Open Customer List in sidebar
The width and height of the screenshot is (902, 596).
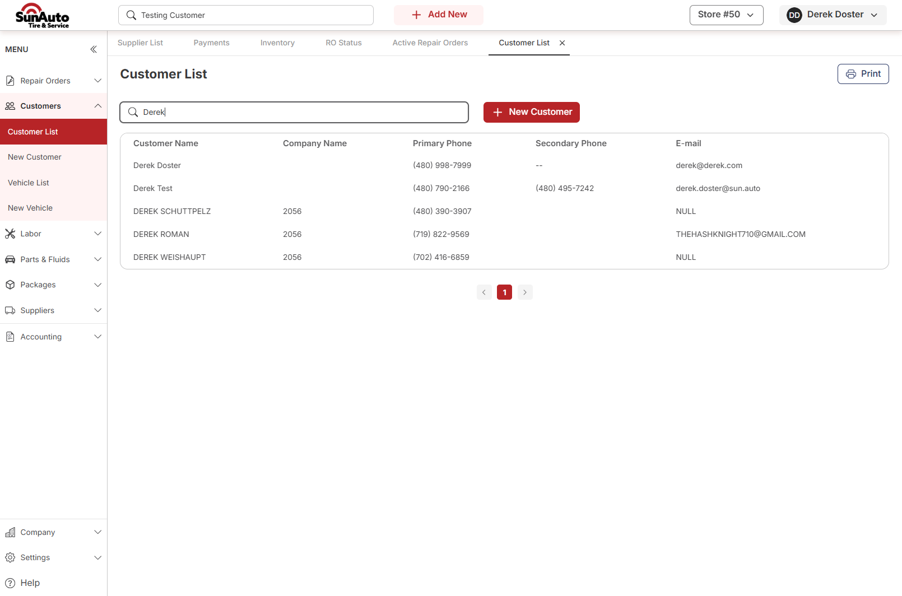53,132
